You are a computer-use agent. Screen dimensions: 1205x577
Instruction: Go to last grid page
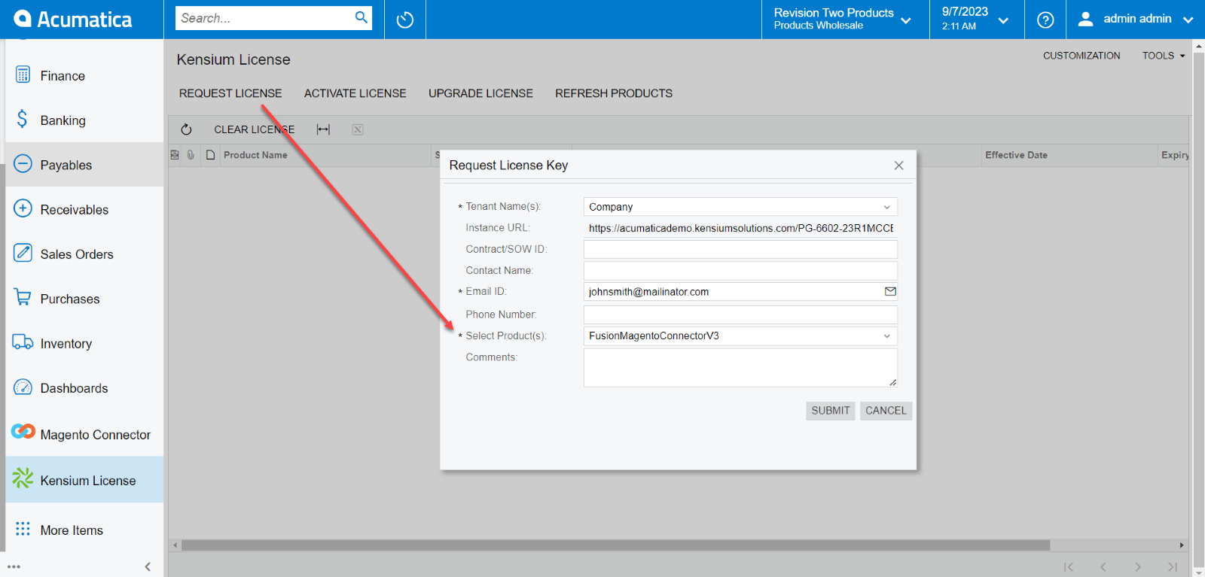pos(1173,566)
